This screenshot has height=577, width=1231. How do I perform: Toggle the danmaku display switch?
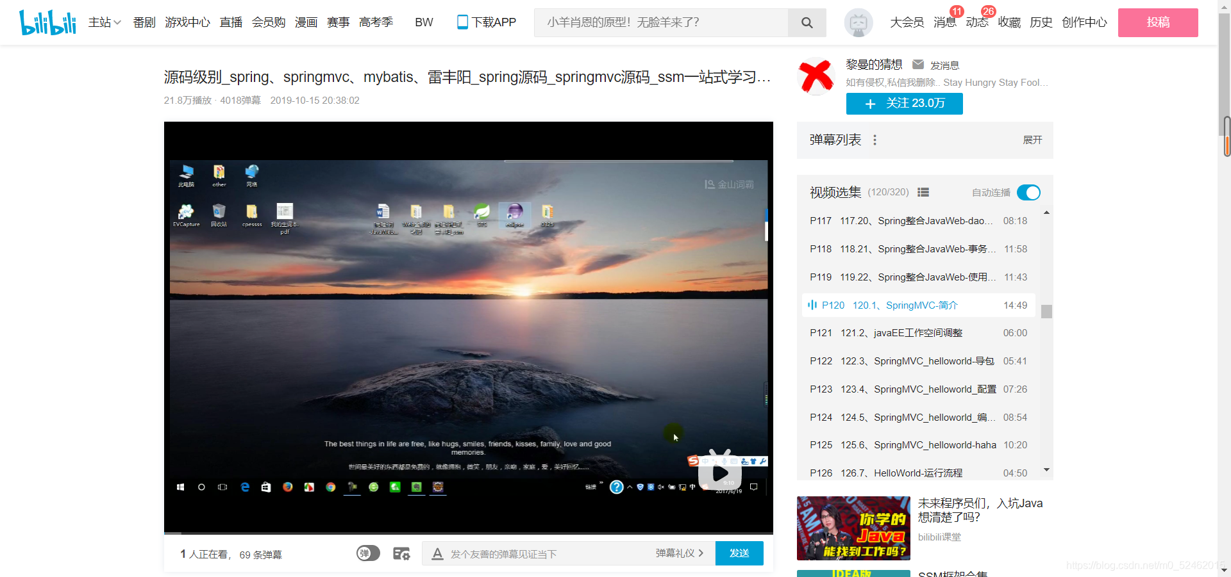coord(368,553)
